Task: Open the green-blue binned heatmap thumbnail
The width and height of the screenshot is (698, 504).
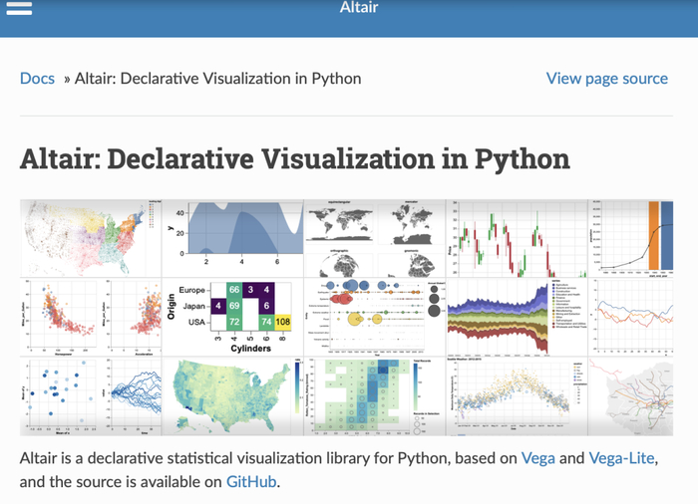Action: pyautogui.click(x=375, y=395)
